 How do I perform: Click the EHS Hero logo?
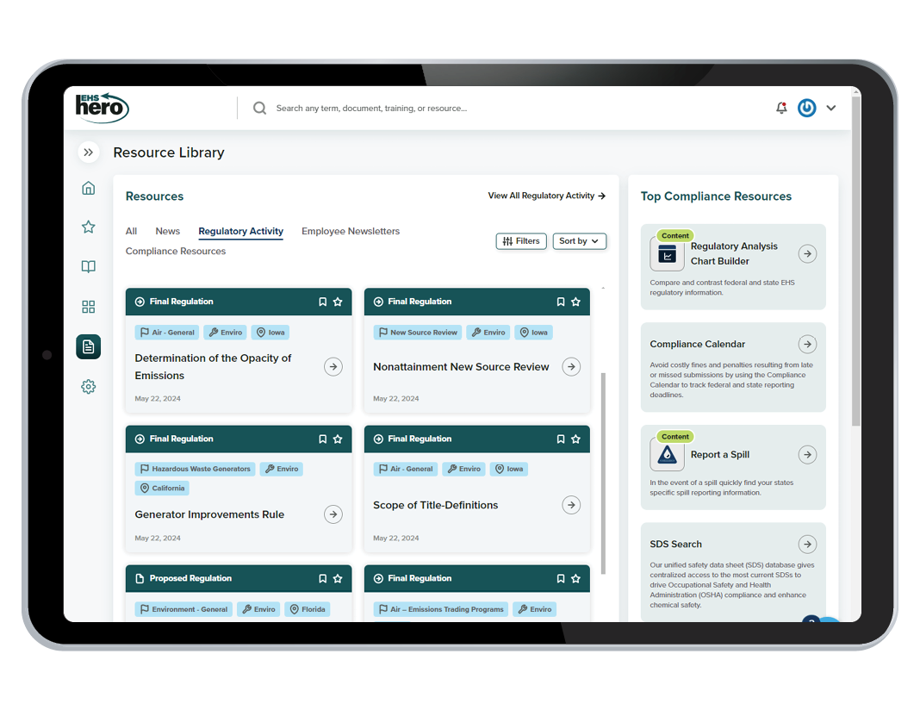(x=102, y=108)
